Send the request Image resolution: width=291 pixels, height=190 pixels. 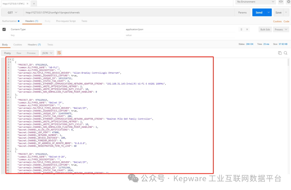click(259, 13)
